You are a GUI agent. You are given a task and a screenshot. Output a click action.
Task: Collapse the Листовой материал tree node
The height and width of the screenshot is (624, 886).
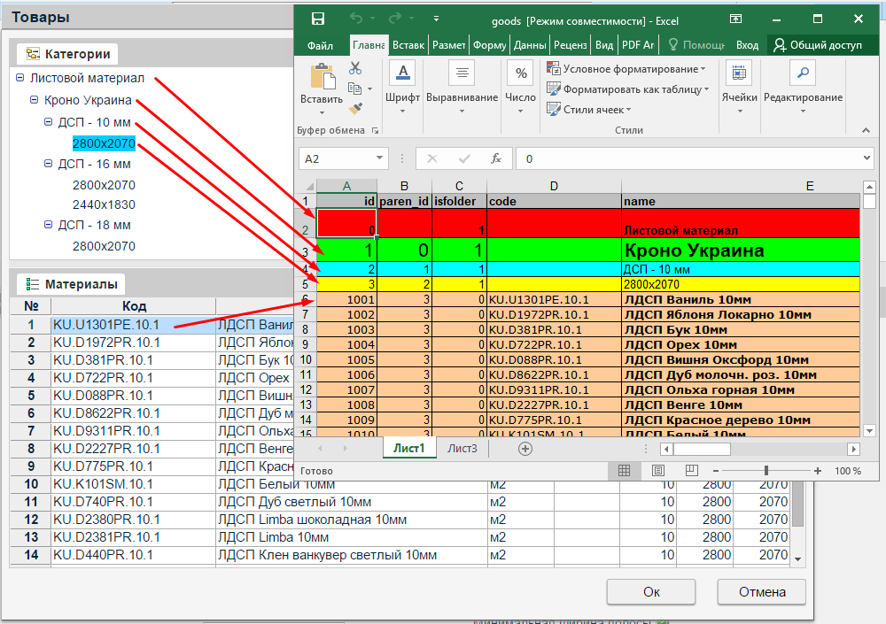[x=20, y=79]
